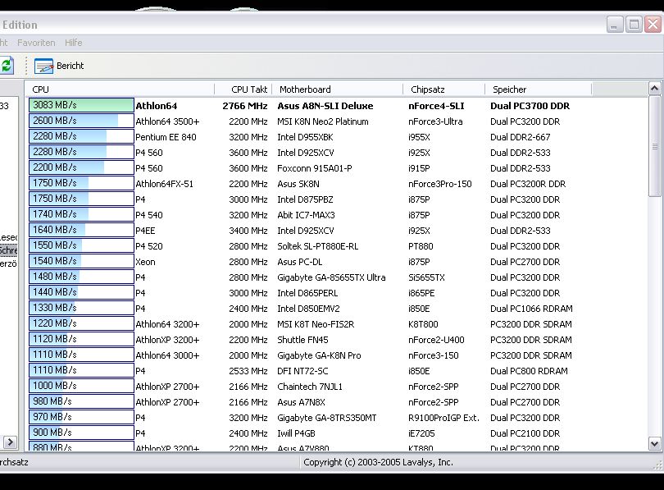
Task: Open the Hilfe menu
Action: click(x=73, y=43)
